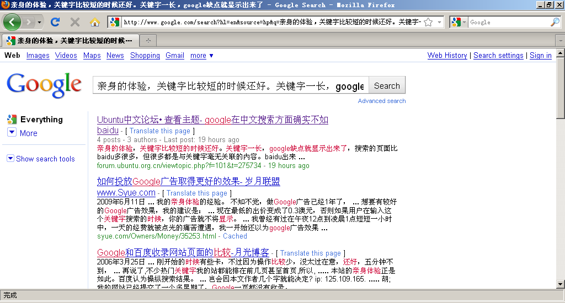Open the back/forward history dropdown
This screenshot has height=303, width=565.
[39, 22]
